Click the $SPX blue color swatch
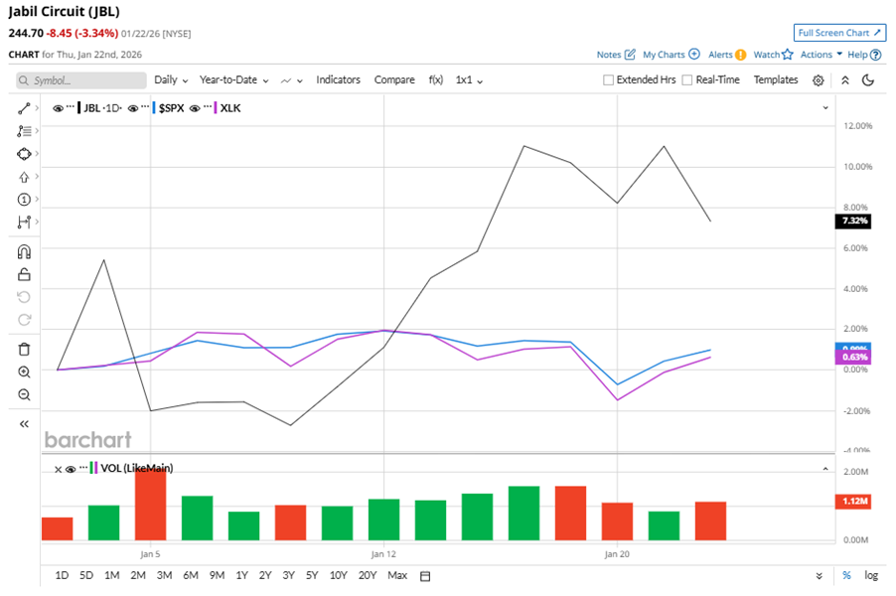 154,108
